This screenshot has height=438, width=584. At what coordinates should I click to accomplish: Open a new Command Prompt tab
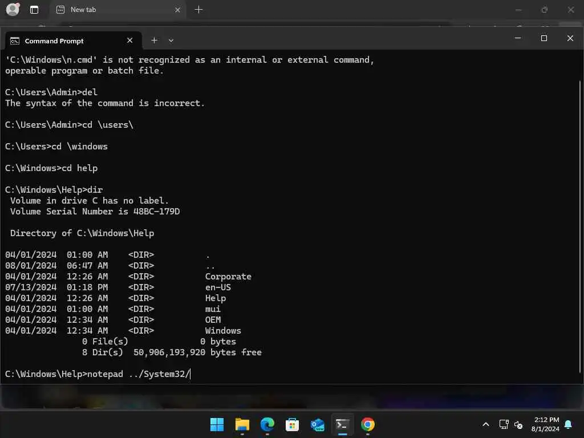[154, 40]
